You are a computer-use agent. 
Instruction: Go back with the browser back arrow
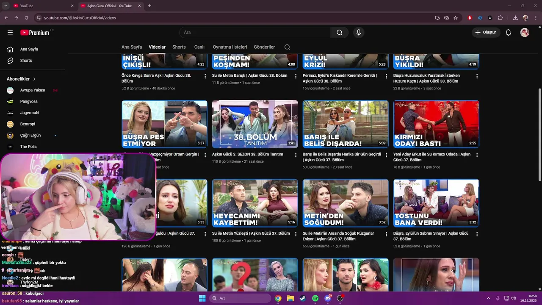click(6, 18)
